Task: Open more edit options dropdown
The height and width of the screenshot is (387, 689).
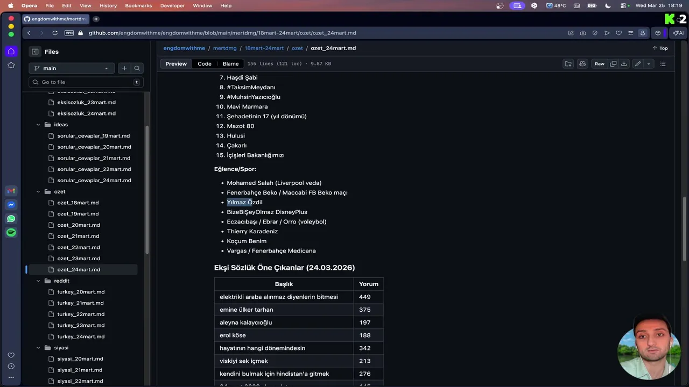Action: coord(649,64)
